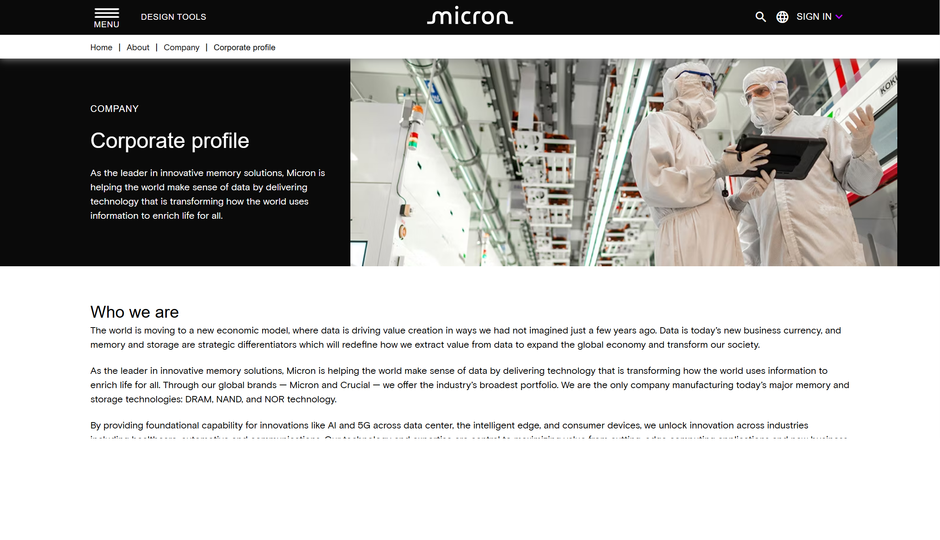Screen dimensions: 940x540
Task: Open the hamburger MENU icon
Action: coord(106,18)
